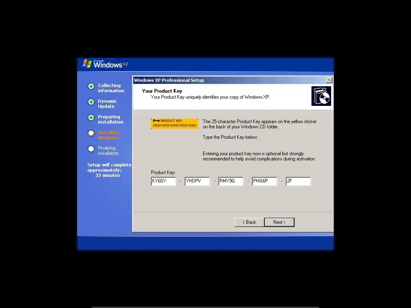The image size is (411, 308).
Task: Click the Next button
Action: [279, 222]
